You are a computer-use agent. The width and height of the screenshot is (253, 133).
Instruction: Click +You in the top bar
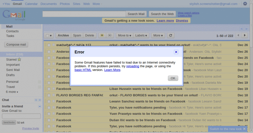point(6,4)
